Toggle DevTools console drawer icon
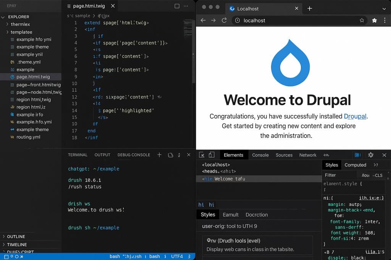 pos(357,155)
